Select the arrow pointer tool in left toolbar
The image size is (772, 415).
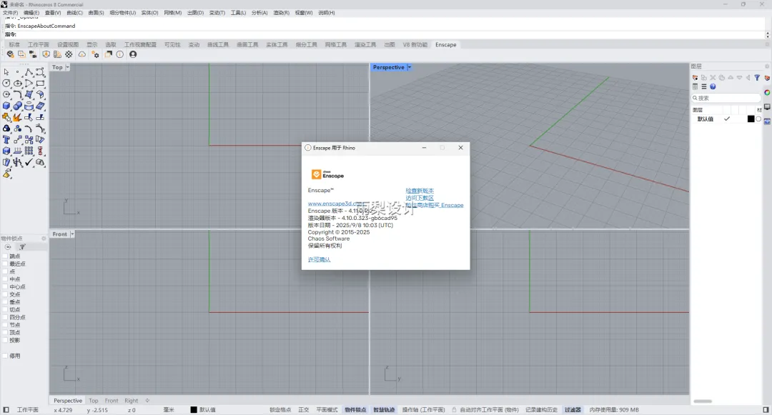6,72
